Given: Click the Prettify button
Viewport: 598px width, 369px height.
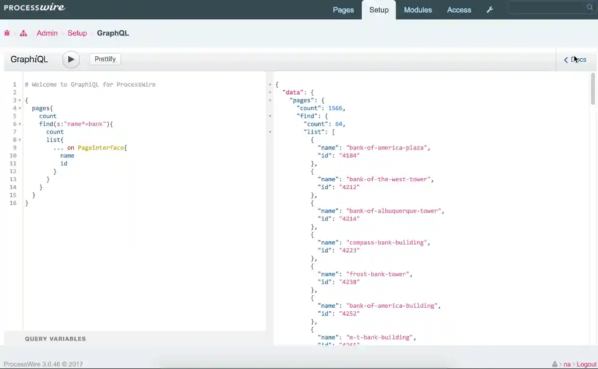Looking at the screenshot, I should coord(105,59).
